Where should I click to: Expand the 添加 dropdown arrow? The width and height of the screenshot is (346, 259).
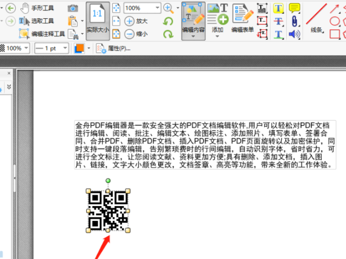tap(217, 36)
